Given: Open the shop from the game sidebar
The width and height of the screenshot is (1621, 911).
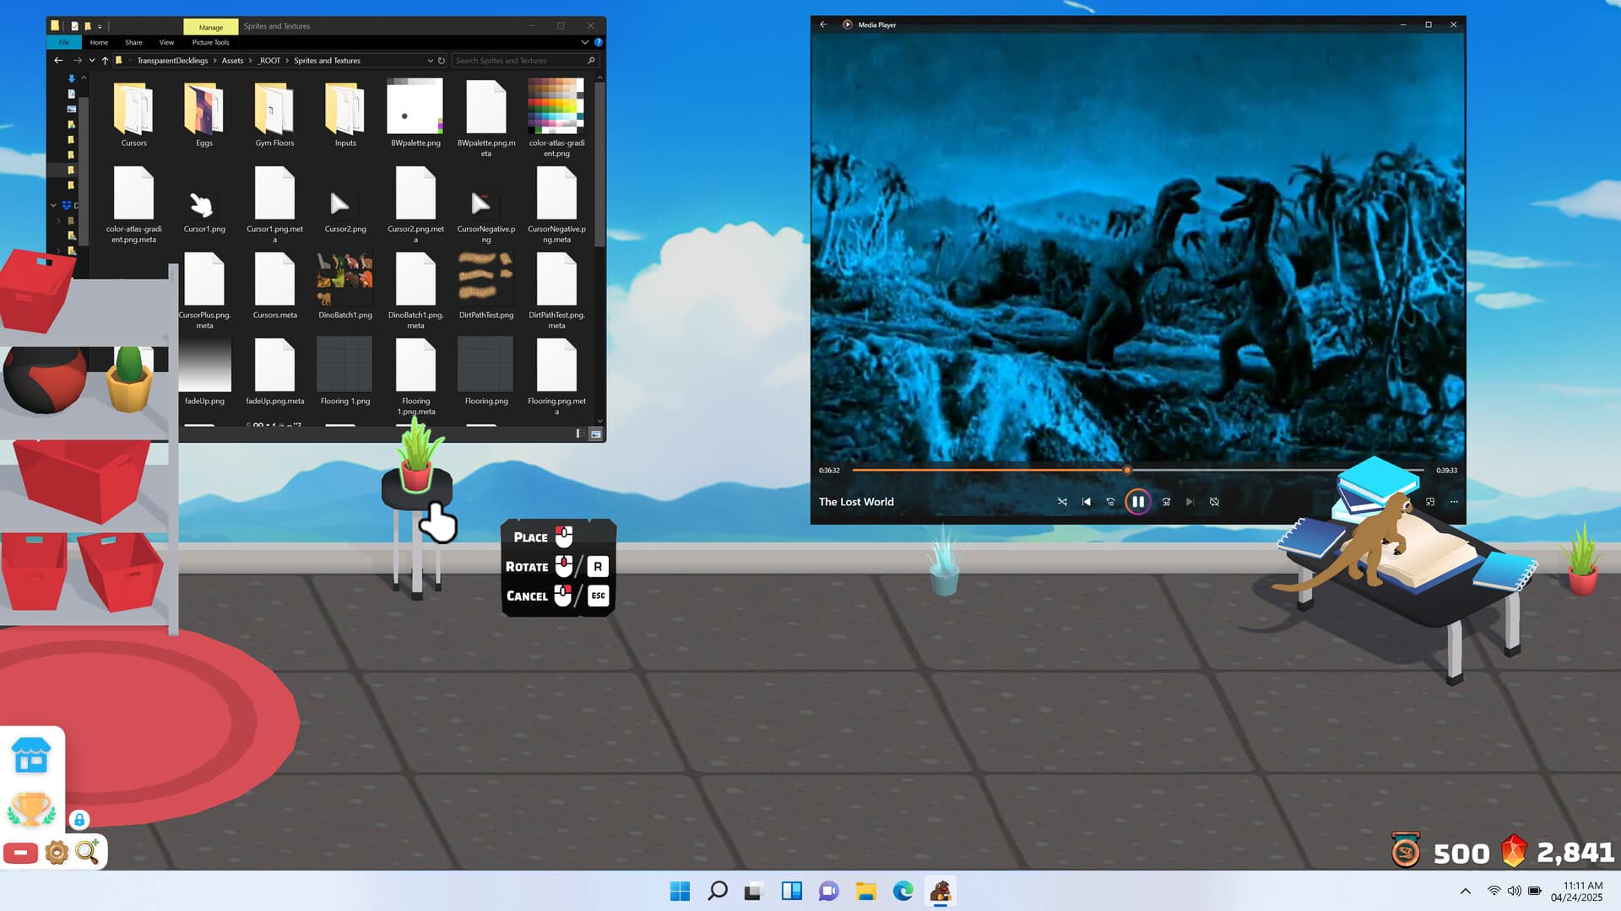Looking at the screenshot, I should click(32, 757).
